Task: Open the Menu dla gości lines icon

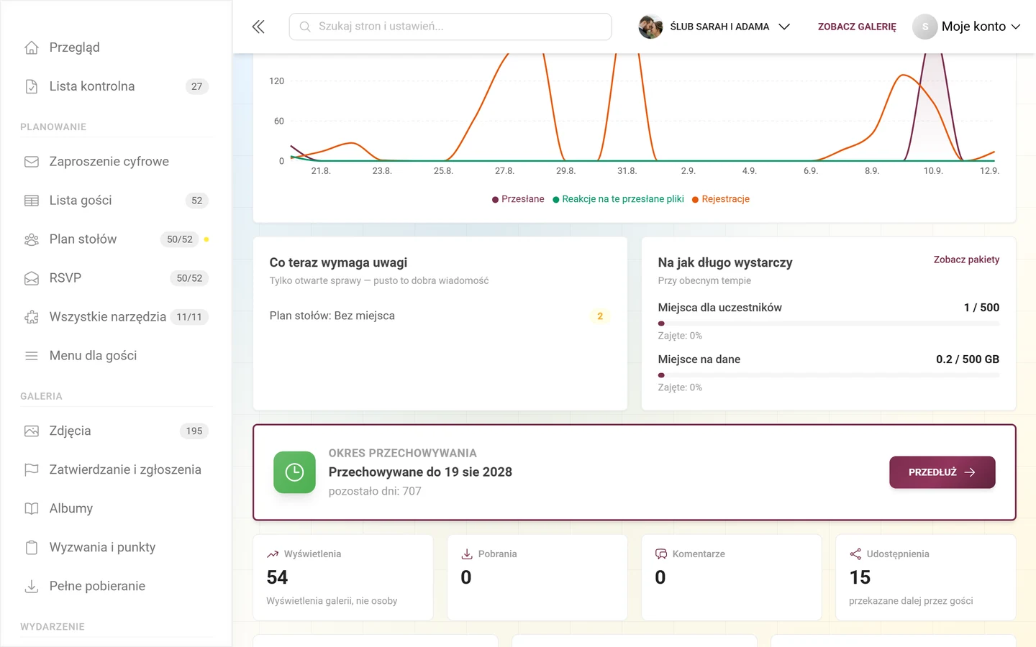Action: click(32, 356)
